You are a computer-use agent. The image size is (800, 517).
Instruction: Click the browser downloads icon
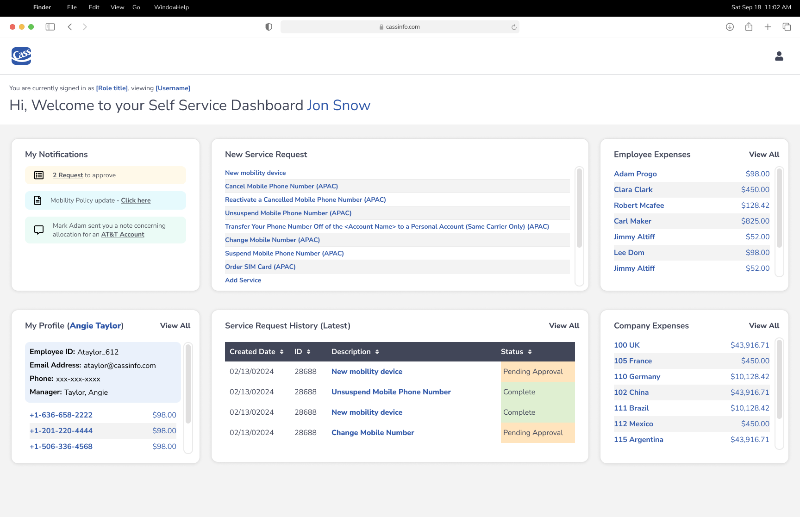730,27
